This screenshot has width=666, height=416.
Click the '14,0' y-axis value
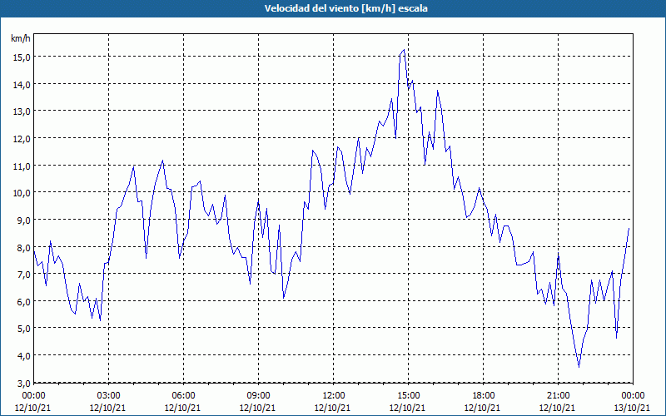click(22, 85)
